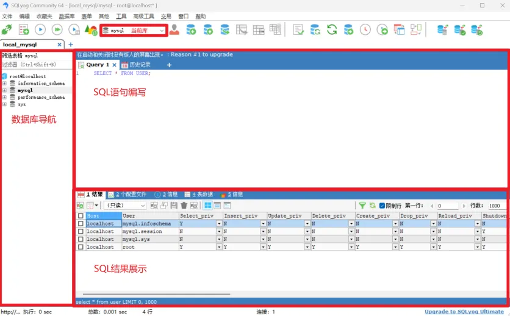Click the Host column header

104,216
